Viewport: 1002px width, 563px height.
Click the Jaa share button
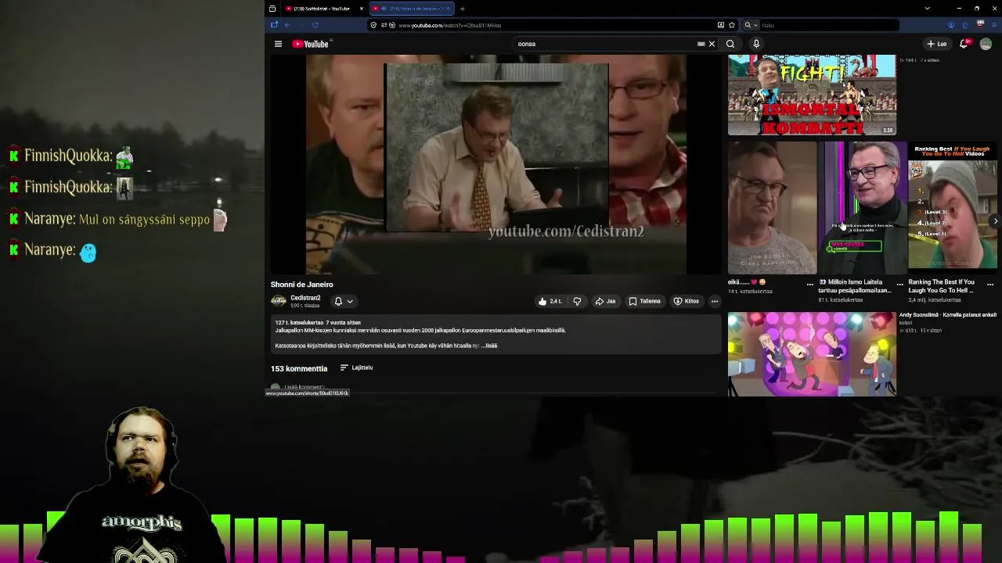[605, 301]
